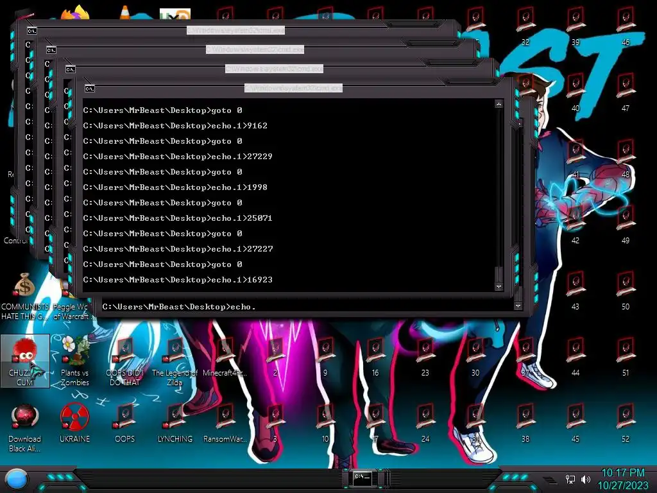
Task: Select desktop icon labeled 38
Action: tap(525, 423)
